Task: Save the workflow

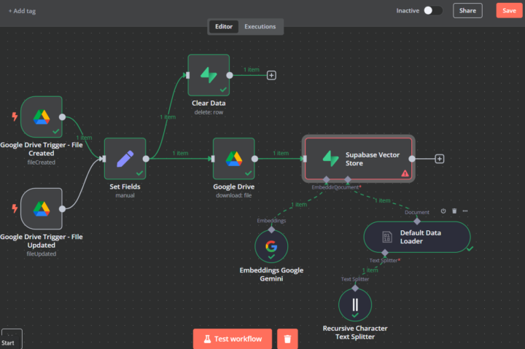Action: [509, 10]
